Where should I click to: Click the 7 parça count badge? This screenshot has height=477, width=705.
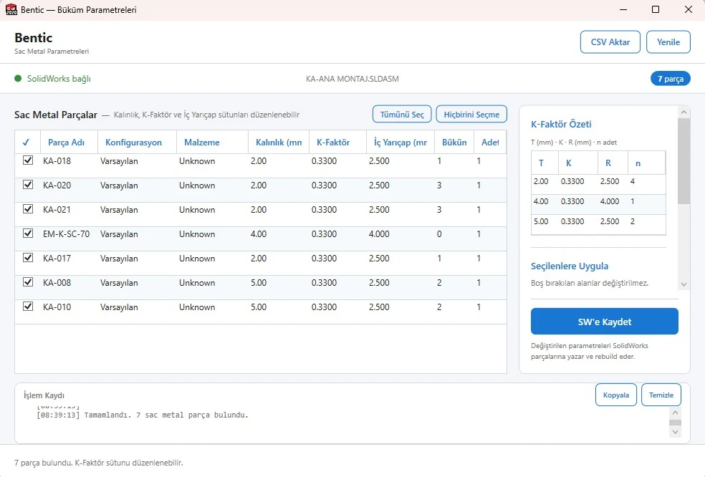coord(671,79)
